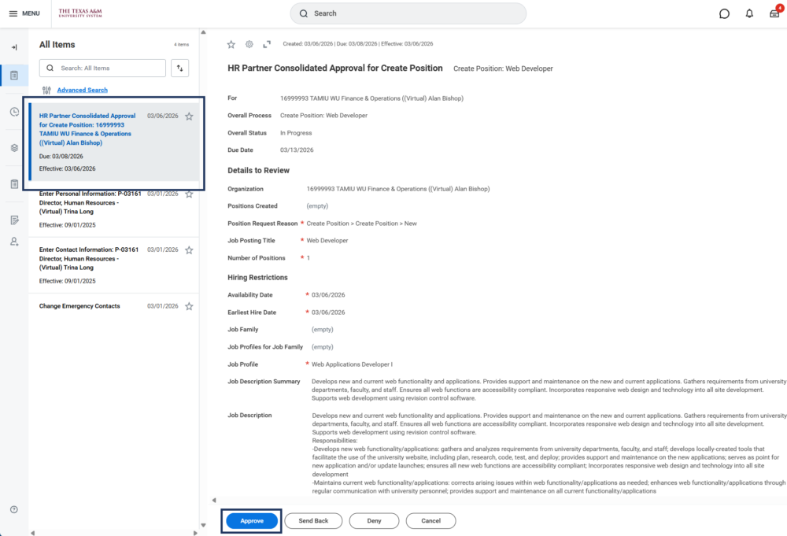Click the Approve button
Image resolution: width=787 pixels, height=536 pixels.
251,521
